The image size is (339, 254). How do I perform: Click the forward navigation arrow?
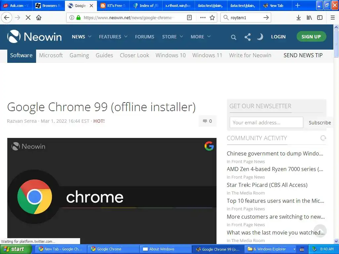tap(18, 18)
